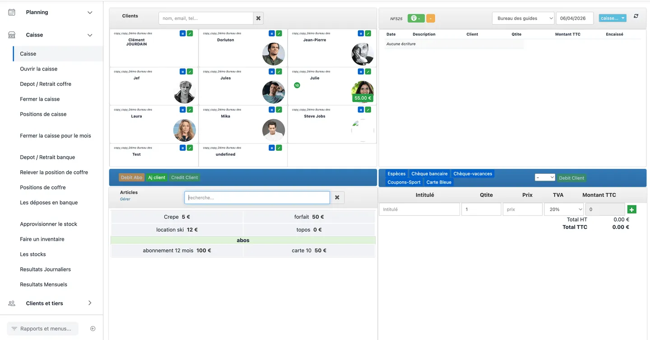Open the blue caisse... dropdown
The image size is (650, 340).
[x=613, y=18]
